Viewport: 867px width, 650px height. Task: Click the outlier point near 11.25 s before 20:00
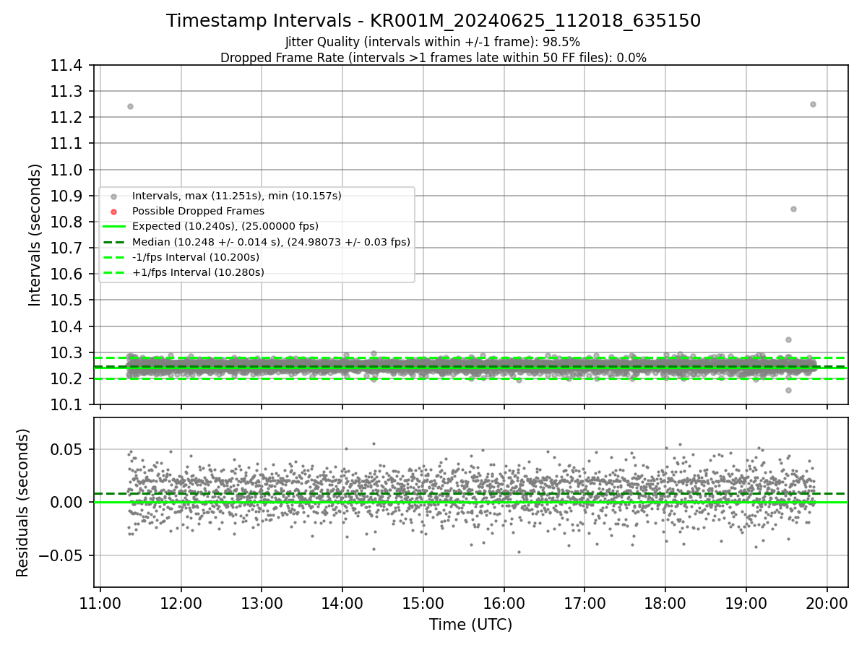[813, 104]
